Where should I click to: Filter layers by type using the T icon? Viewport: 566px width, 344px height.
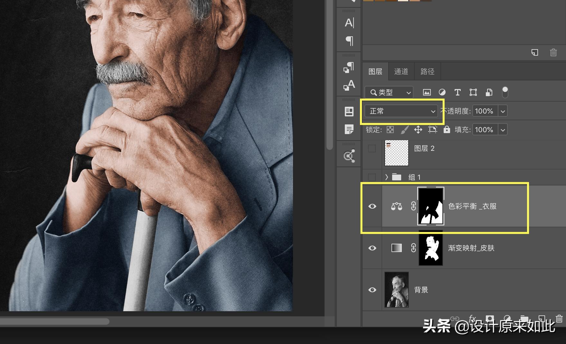[458, 92]
